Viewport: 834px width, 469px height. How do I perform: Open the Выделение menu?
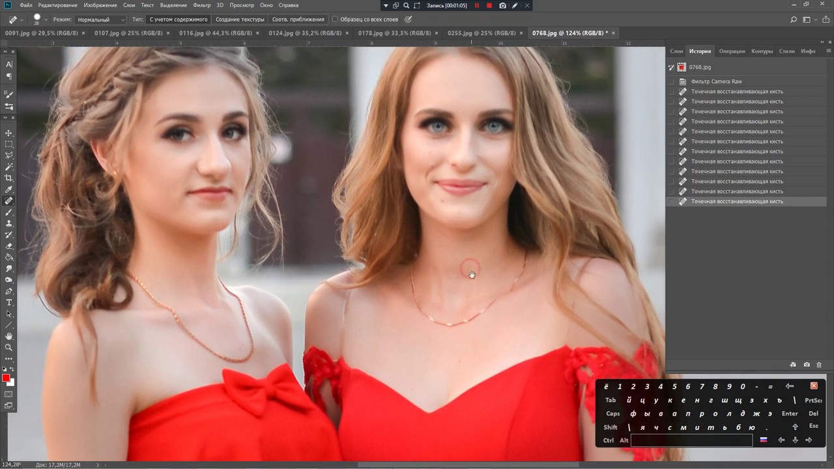click(x=173, y=5)
